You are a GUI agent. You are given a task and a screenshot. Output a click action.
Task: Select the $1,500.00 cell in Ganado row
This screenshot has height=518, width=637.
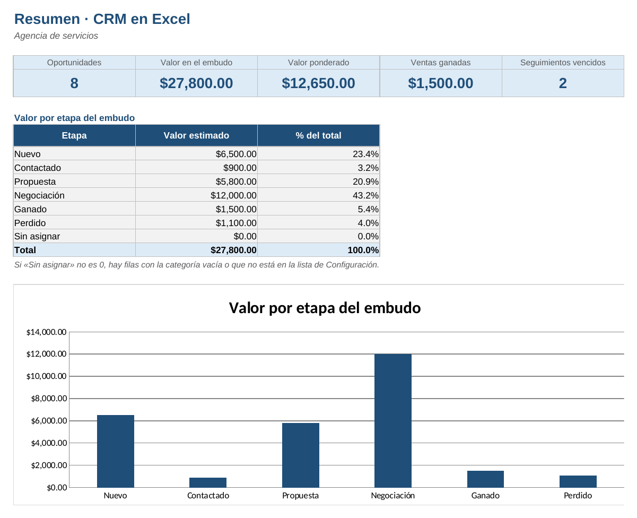click(x=196, y=209)
